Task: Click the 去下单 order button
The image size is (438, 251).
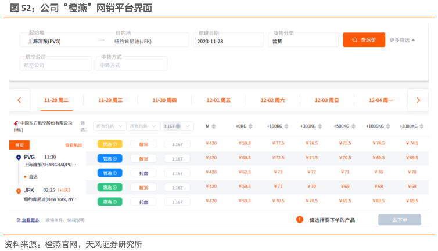Action: coord(400,220)
